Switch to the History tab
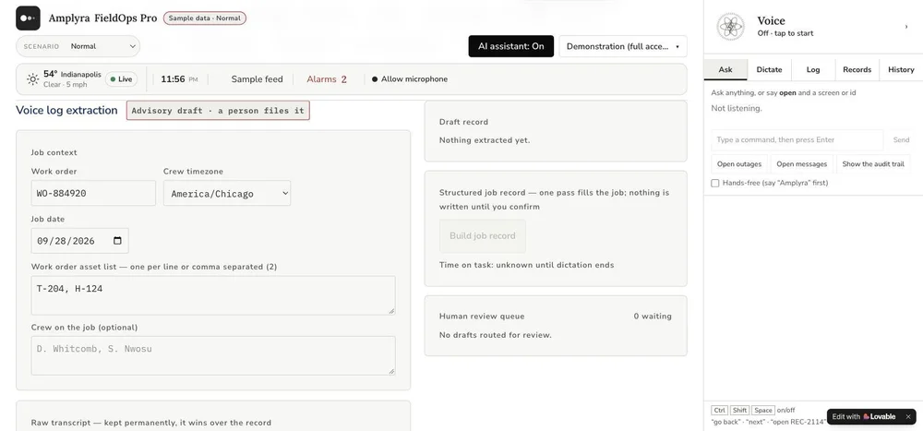 tap(901, 69)
